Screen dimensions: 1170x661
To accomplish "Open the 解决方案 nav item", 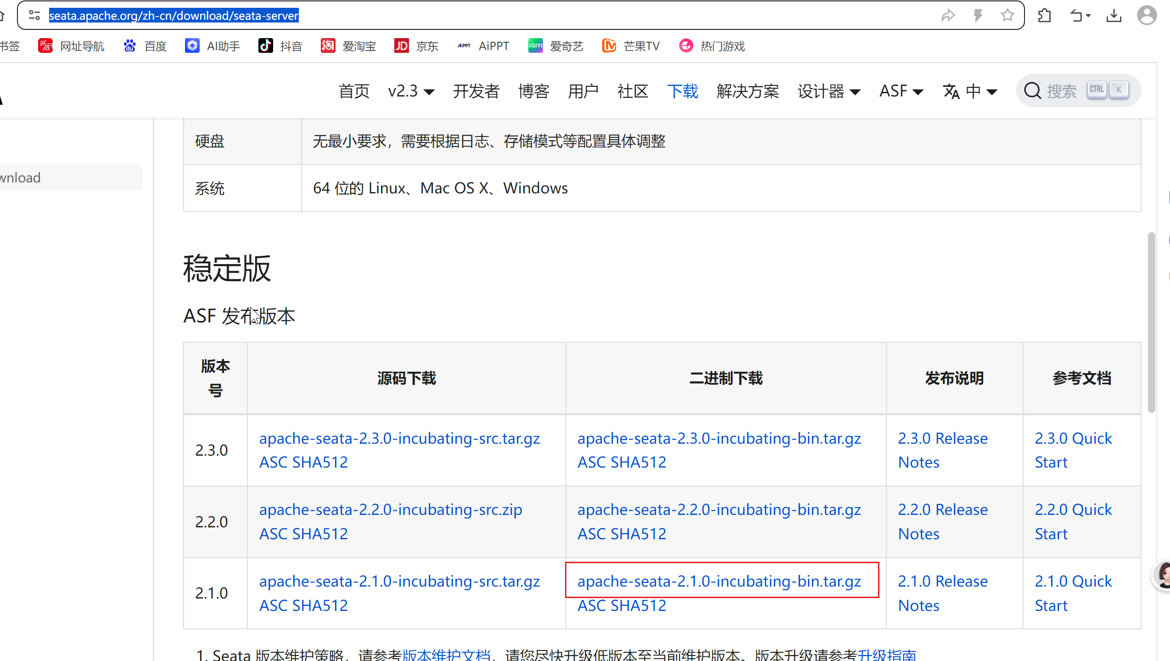I will click(x=748, y=91).
